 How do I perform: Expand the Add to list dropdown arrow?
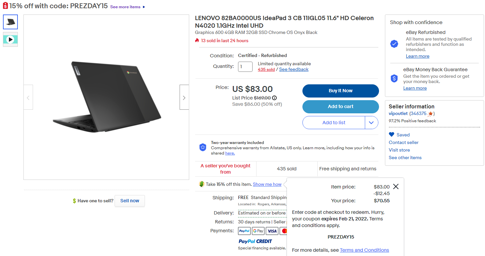[x=371, y=123]
